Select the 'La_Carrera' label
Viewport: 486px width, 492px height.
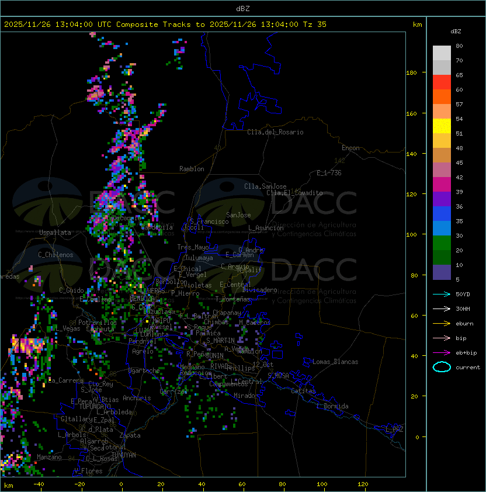coord(66,380)
